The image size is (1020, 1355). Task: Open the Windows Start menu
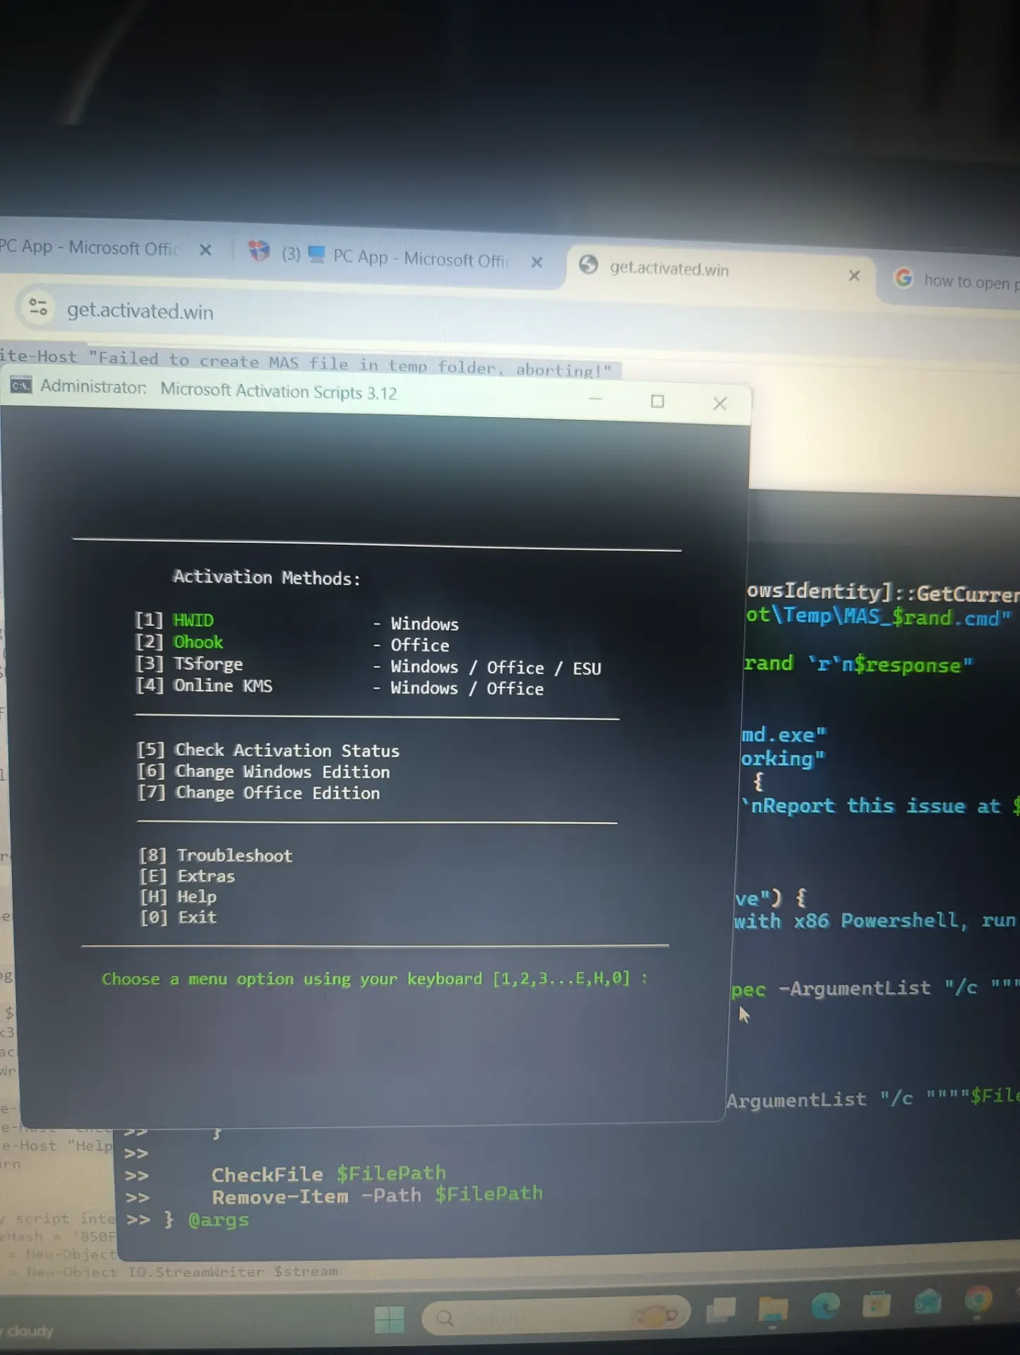tap(389, 1319)
